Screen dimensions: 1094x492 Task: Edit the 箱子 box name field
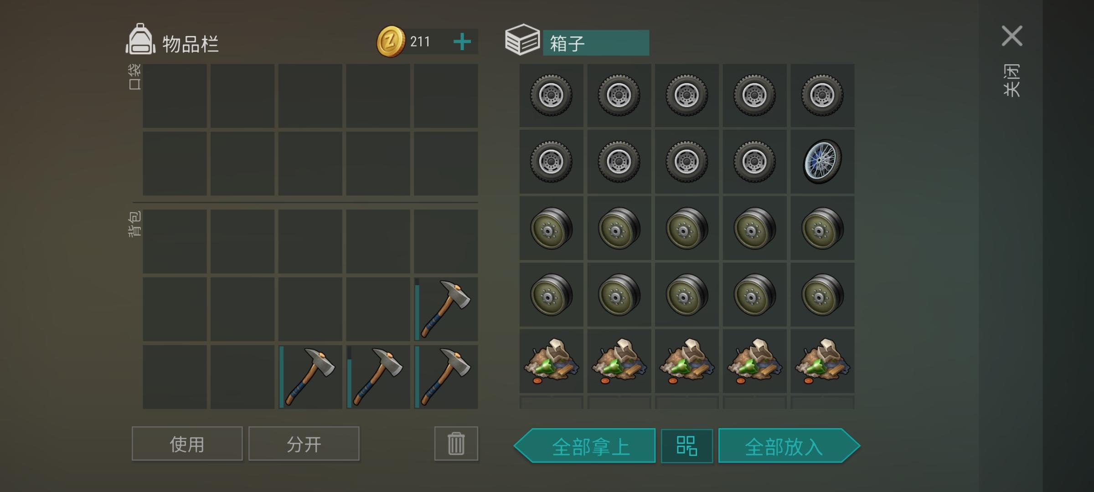[x=596, y=43]
